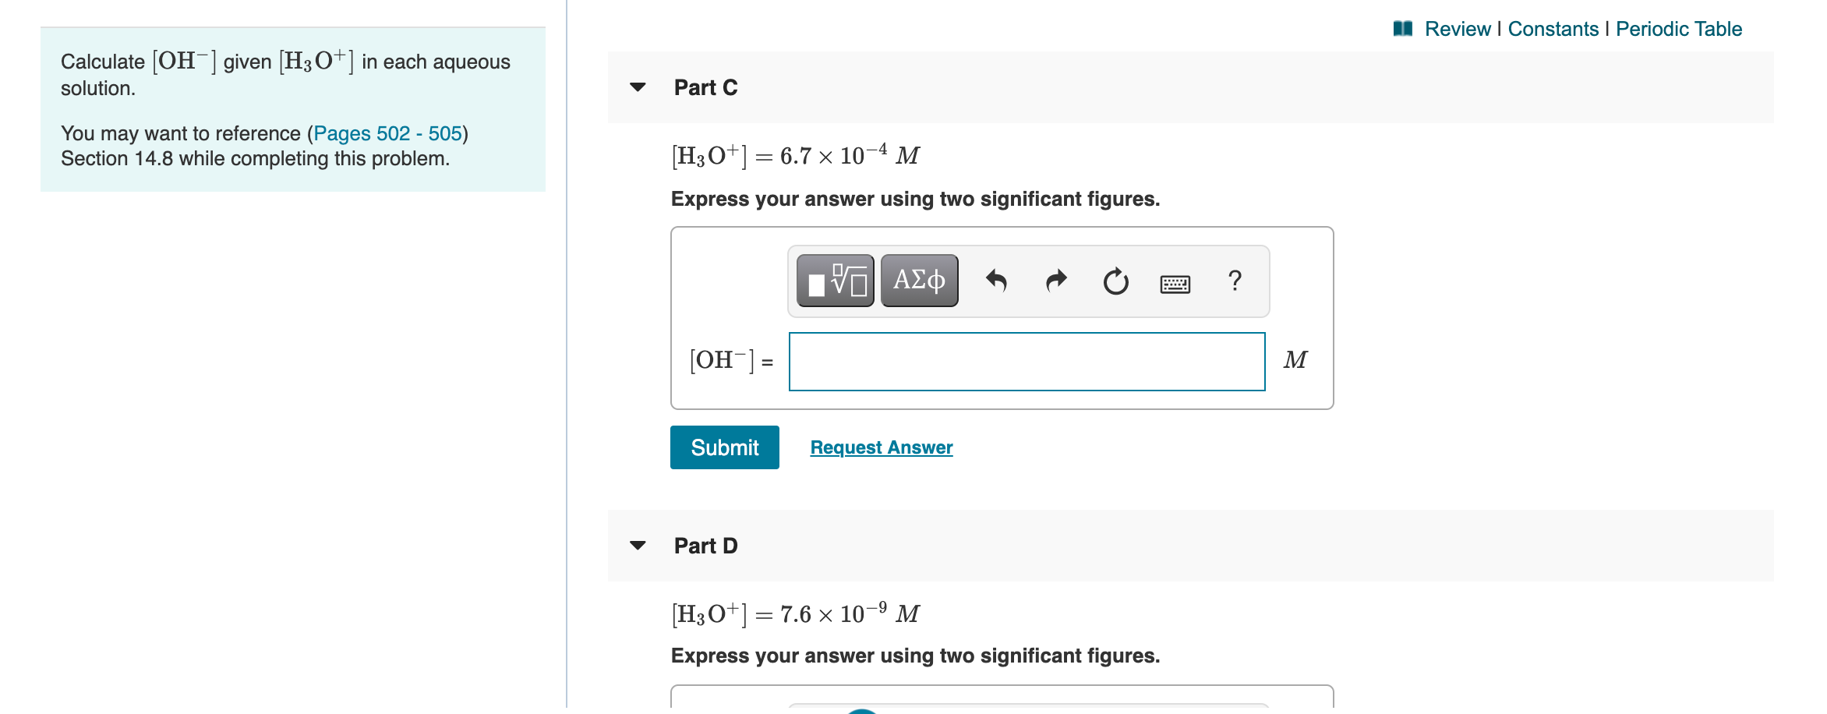Select the Part D heading
1827x714 pixels.
705,546
